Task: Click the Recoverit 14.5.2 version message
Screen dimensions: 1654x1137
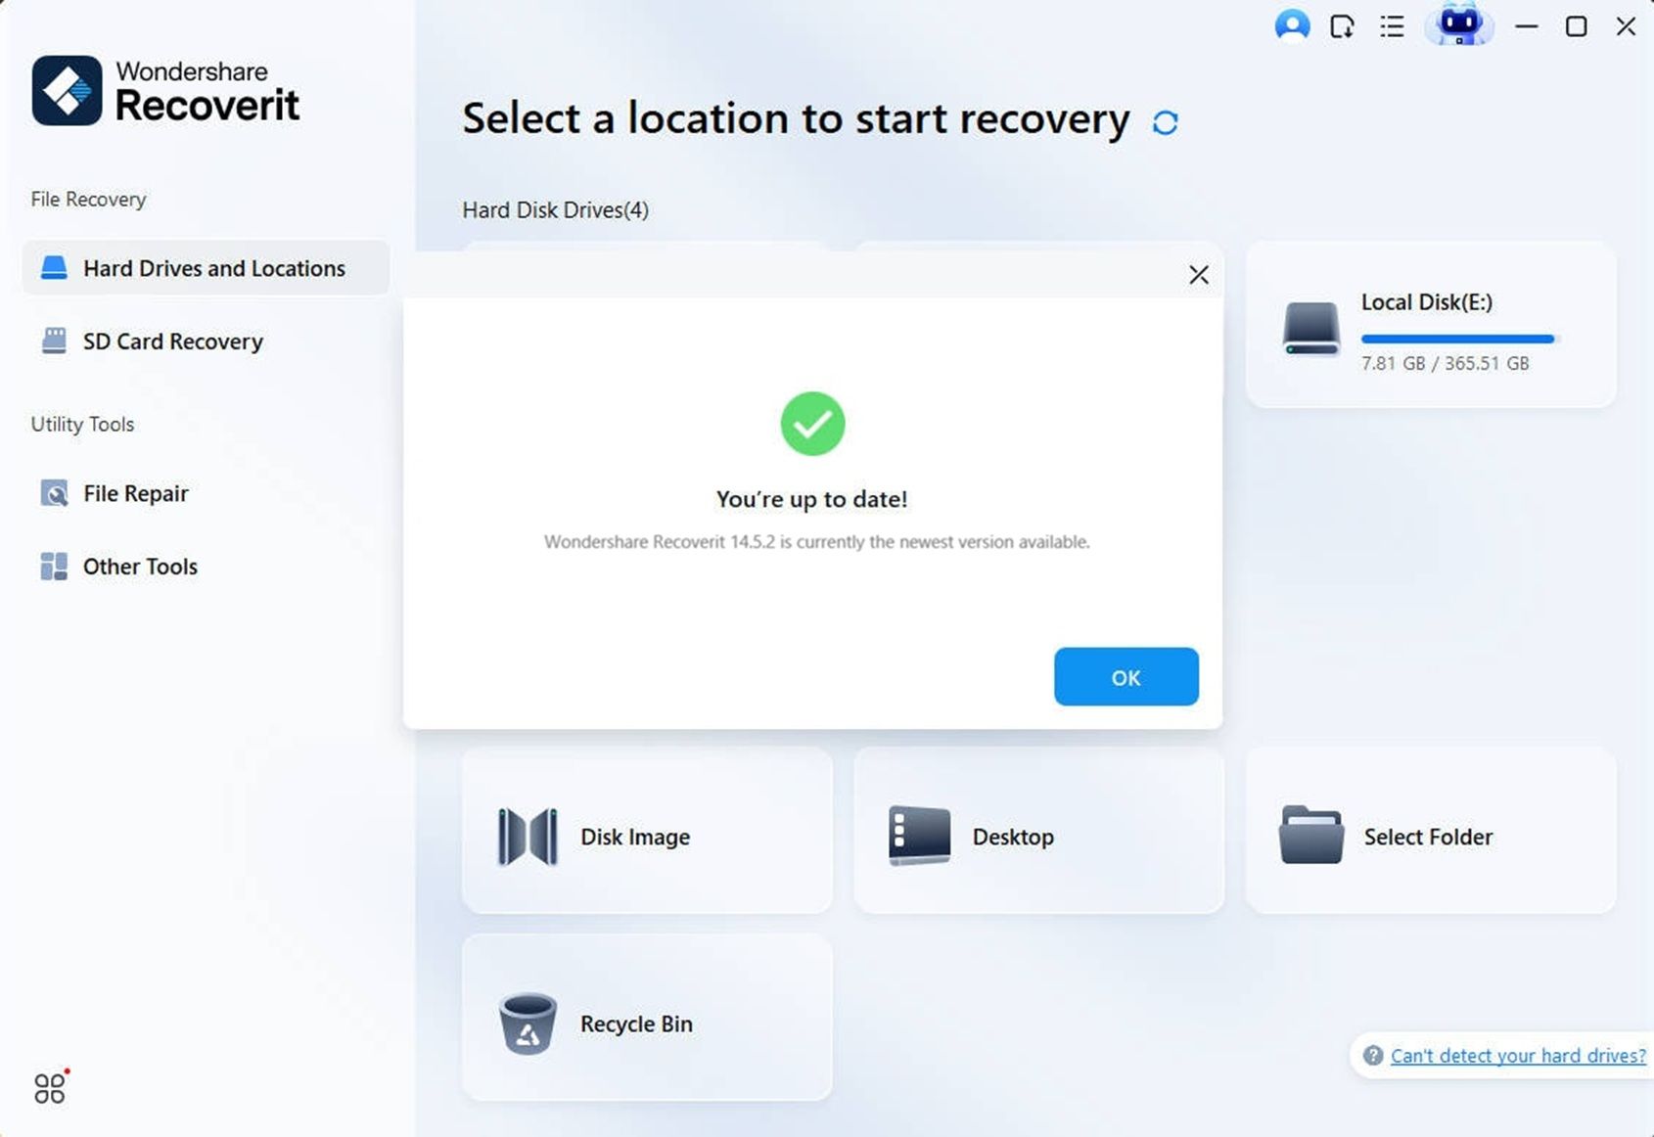Action: point(816,541)
